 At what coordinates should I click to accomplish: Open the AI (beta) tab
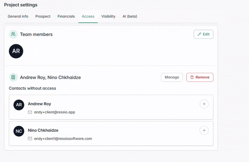click(x=130, y=16)
